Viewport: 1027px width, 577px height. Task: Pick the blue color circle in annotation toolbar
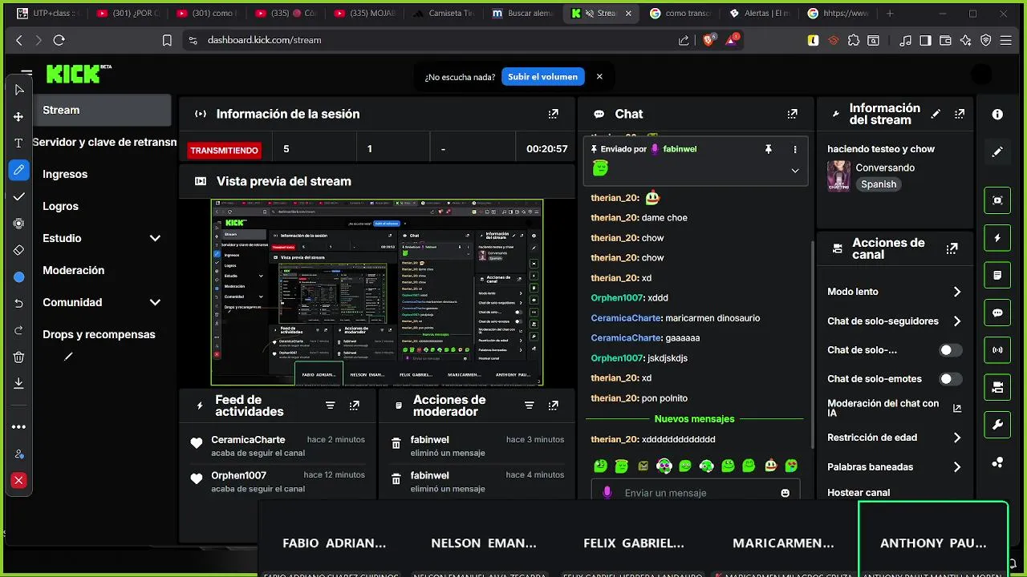coord(19,277)
